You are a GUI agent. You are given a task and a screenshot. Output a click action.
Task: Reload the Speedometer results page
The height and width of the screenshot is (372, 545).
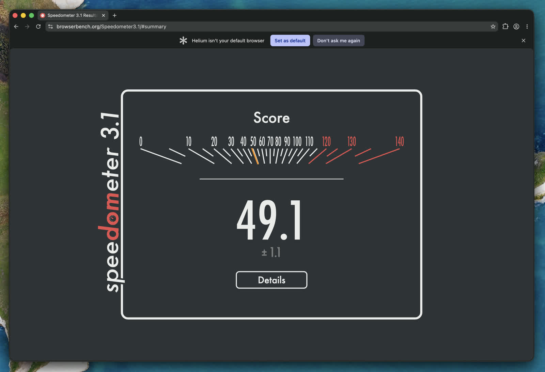pos(38,27)
